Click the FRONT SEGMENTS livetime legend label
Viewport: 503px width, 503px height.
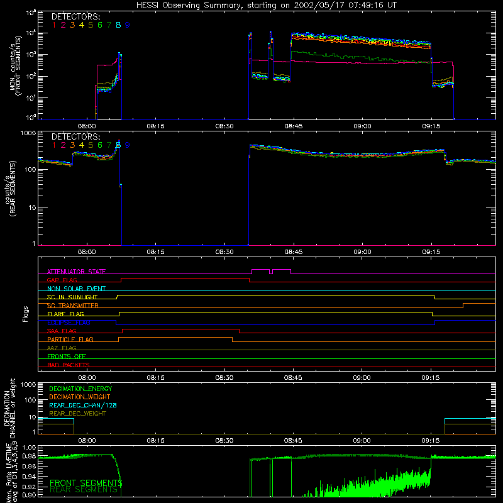coord(86,483)
